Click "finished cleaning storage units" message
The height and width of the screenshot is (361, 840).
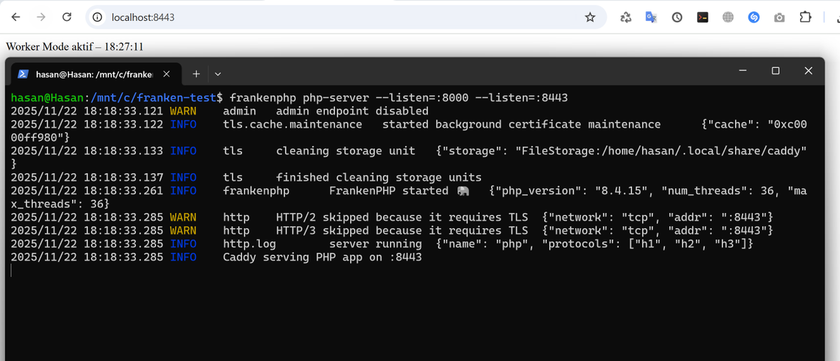[379, 177]
